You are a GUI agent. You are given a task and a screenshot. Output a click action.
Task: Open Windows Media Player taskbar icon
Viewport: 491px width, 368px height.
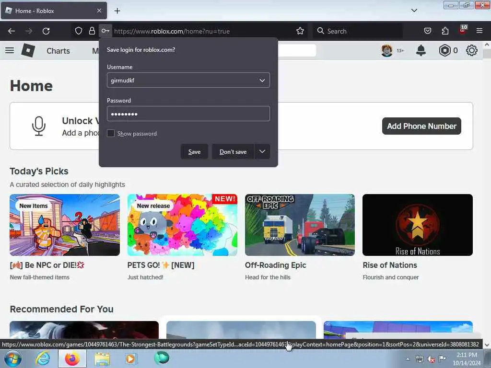pos(130,358)
